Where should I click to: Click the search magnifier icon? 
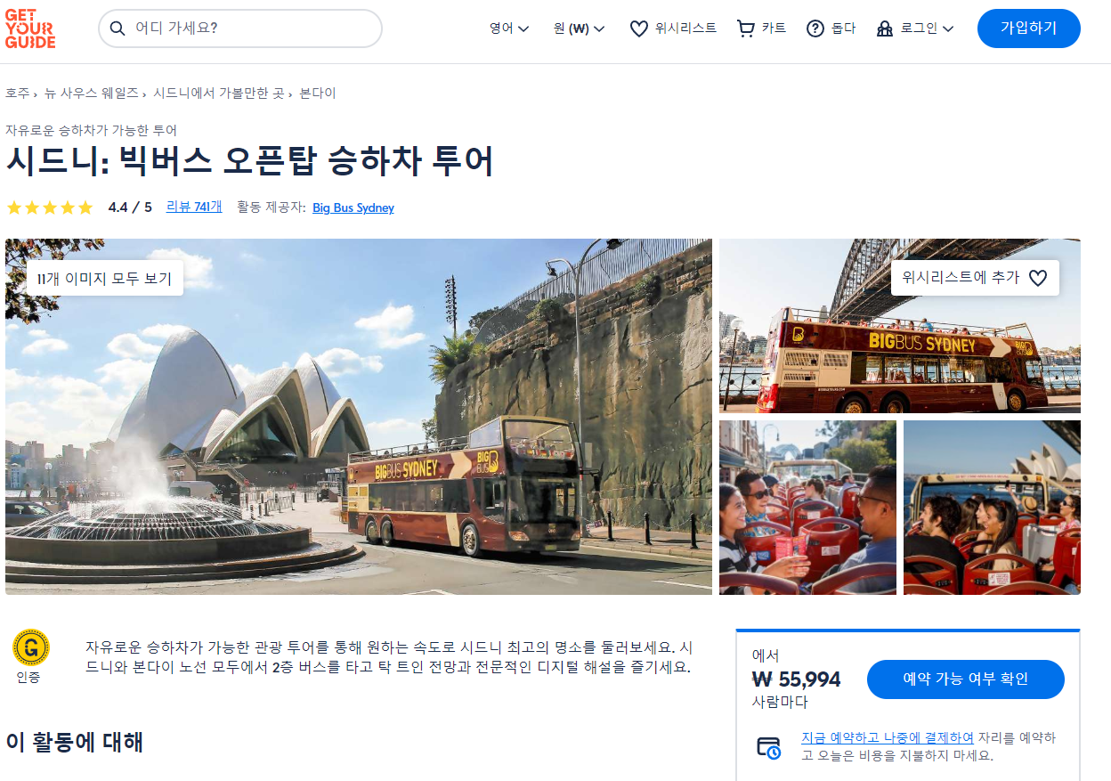click(x=118, y=28)
